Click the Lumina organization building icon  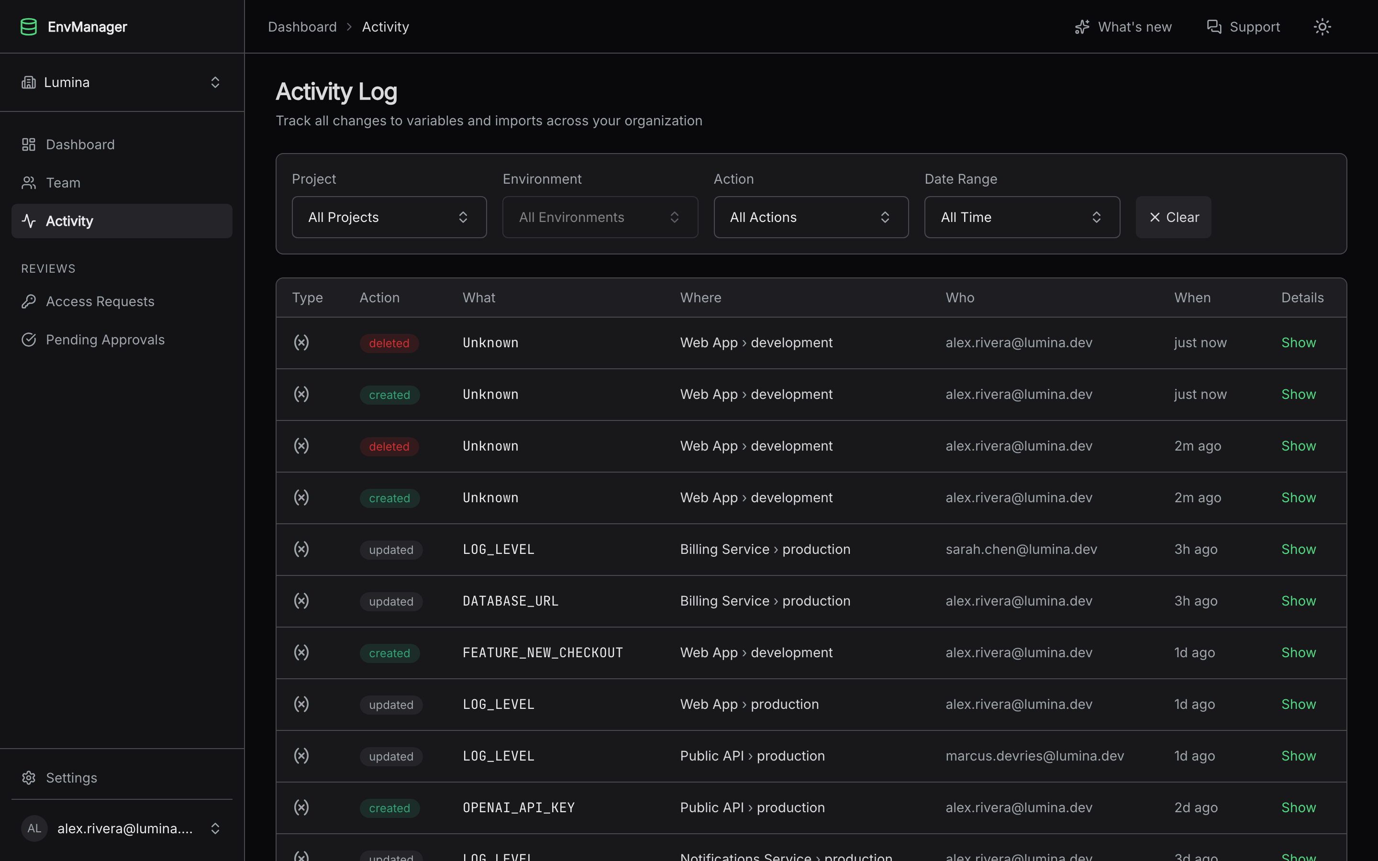[x=29, y=83]
